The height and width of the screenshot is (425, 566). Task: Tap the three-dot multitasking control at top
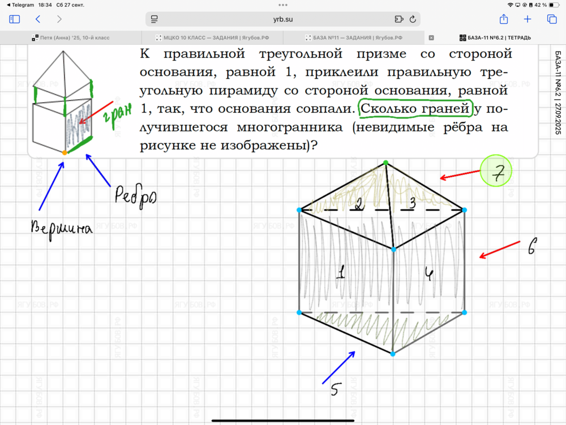pos(283,5)
